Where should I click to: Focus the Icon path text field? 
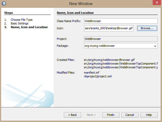click(x=109, y=28)
